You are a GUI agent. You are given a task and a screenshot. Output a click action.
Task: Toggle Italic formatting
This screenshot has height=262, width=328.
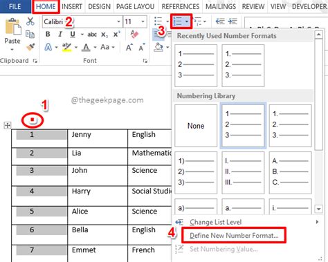click(x=60, y=35)
